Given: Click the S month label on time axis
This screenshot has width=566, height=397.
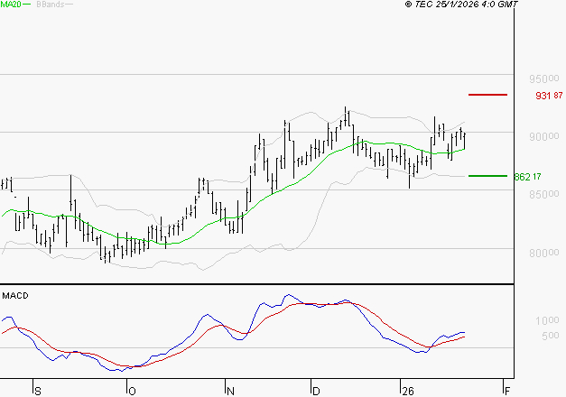Looking at the screenshot, I should (x=38, y=392).
